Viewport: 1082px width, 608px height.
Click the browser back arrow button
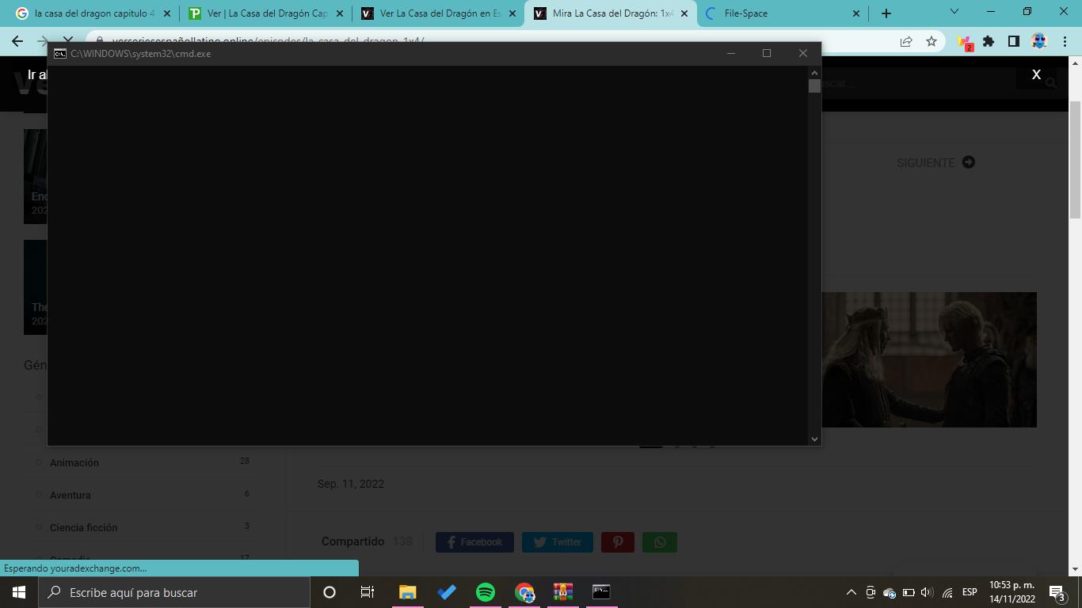pyautogui.click(x=17, y=41)
